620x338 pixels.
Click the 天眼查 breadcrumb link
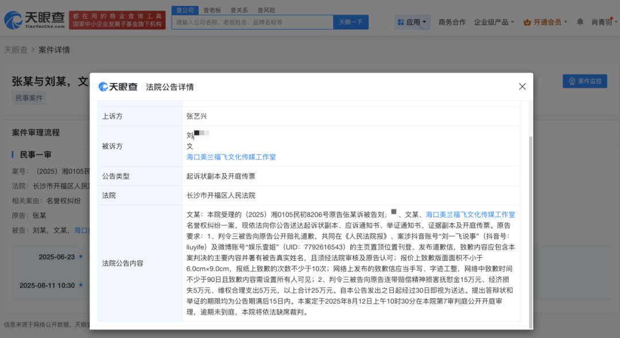[15, 50]
